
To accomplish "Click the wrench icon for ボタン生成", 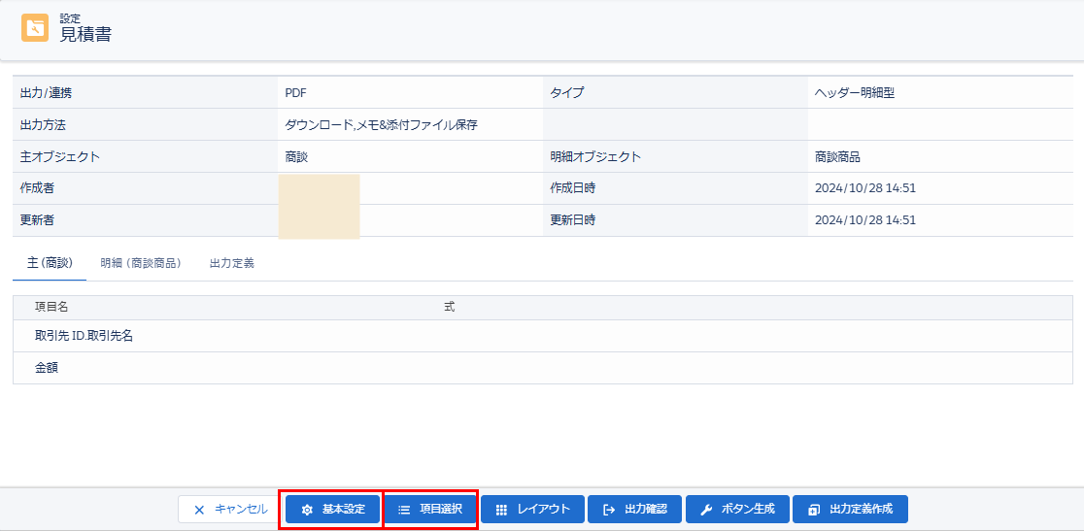I will [x=706, y=510].
